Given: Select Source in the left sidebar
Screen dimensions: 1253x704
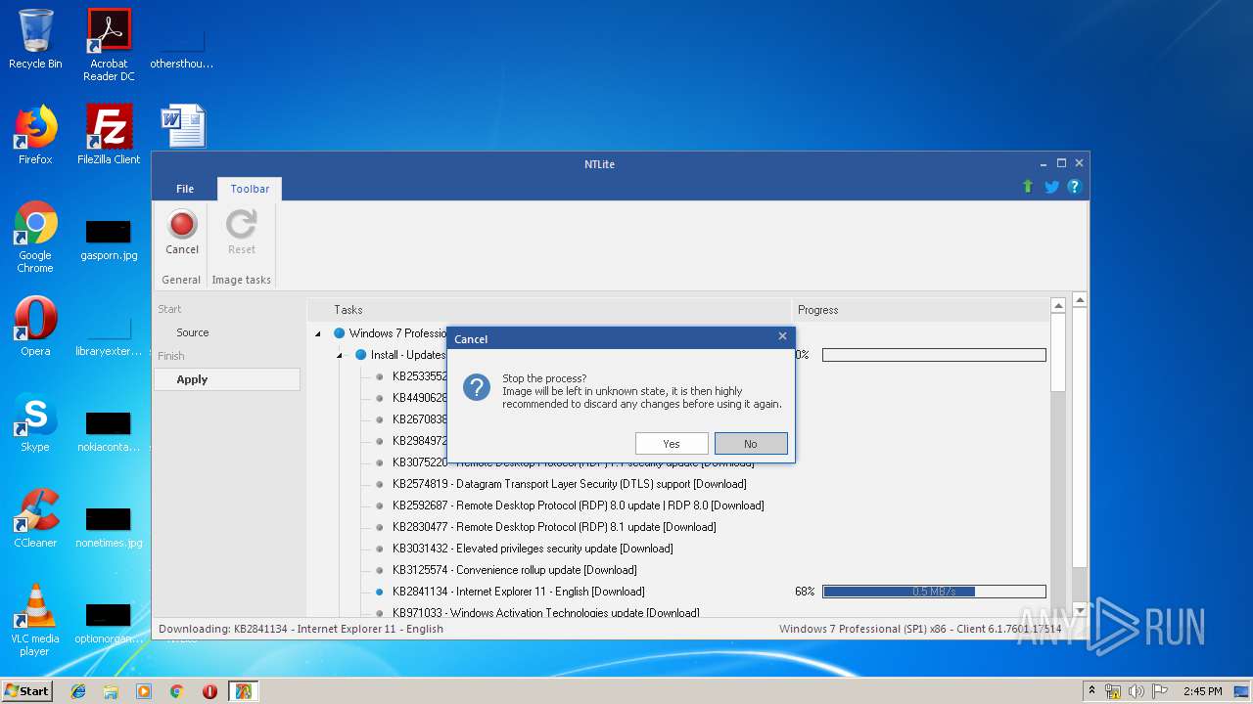Looking at the screenshot, I should [193, 332].
